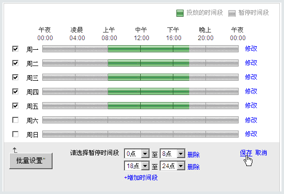
Task: Click the 批量设置 button
Action: point(31,161)
